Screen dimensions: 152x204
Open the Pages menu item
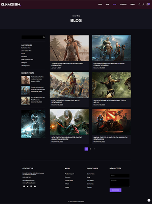(x=132, y=5)
